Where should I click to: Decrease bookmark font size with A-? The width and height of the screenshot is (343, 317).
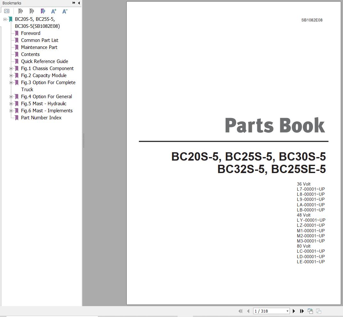tap(65, 11)
